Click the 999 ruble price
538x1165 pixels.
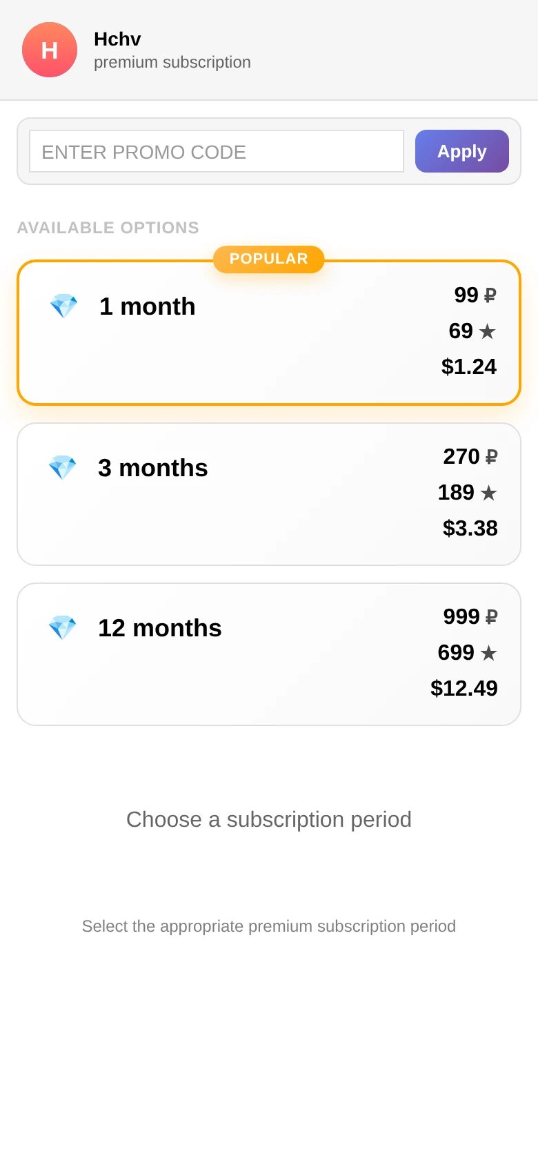point(470,616)
